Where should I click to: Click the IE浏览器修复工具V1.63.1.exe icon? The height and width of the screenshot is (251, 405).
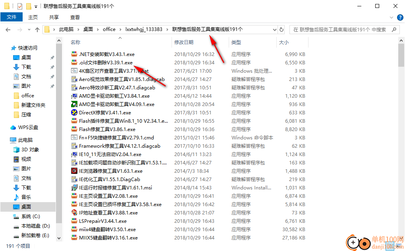pos(74,171)
